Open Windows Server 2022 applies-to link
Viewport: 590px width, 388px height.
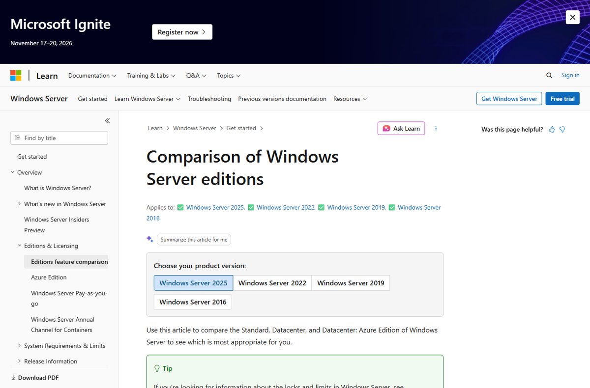(285, 207)
